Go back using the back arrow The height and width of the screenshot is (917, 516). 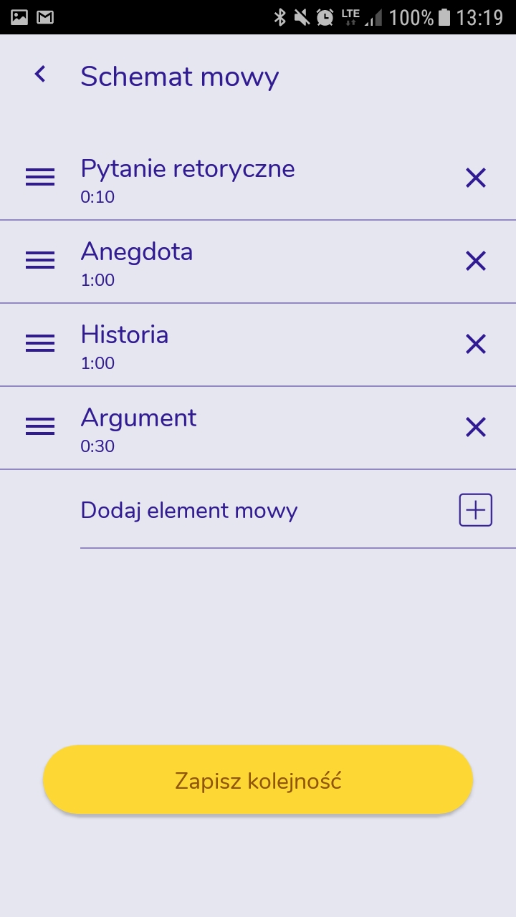40,74
